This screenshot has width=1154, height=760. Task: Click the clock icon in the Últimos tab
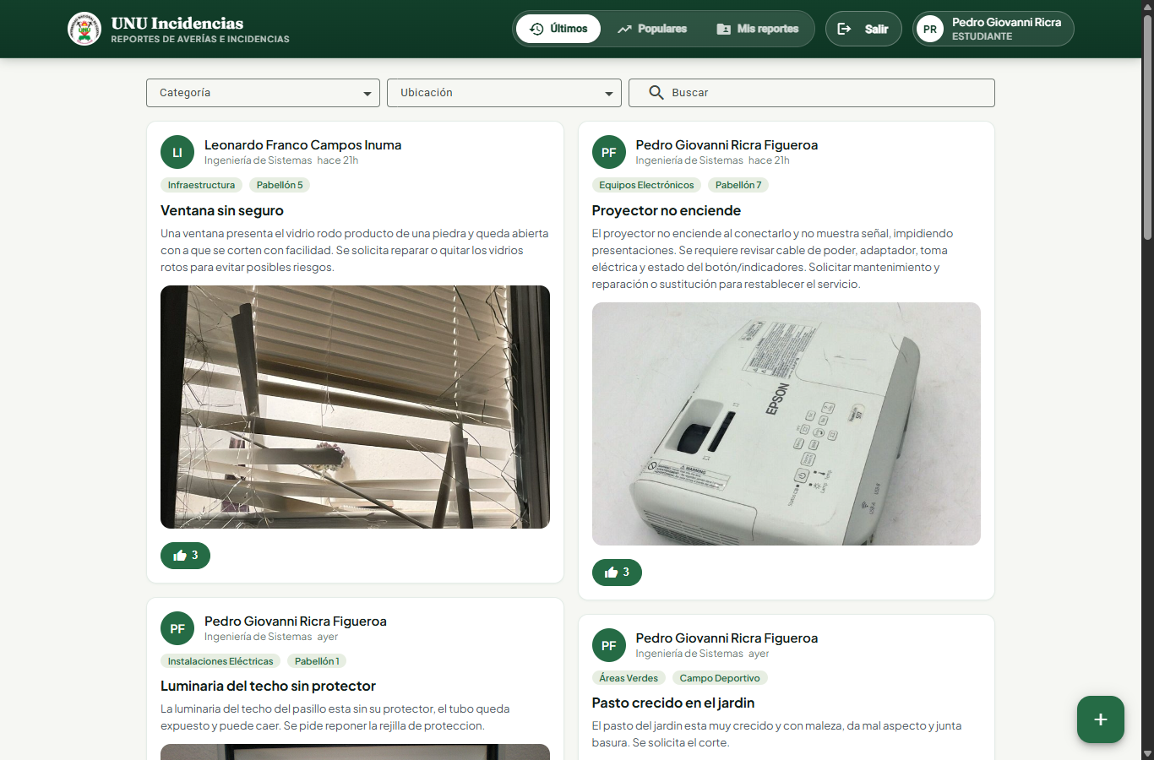pos(536,29)
